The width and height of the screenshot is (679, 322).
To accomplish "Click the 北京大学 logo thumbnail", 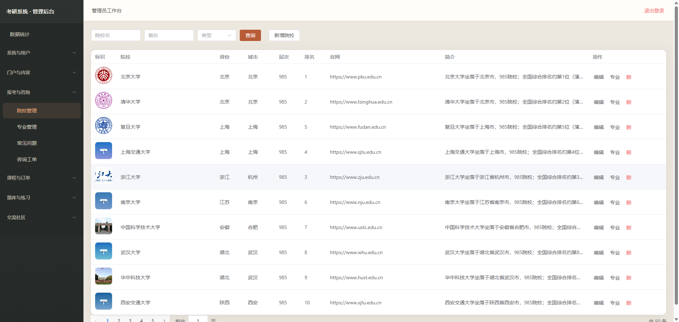I will 104,75.
